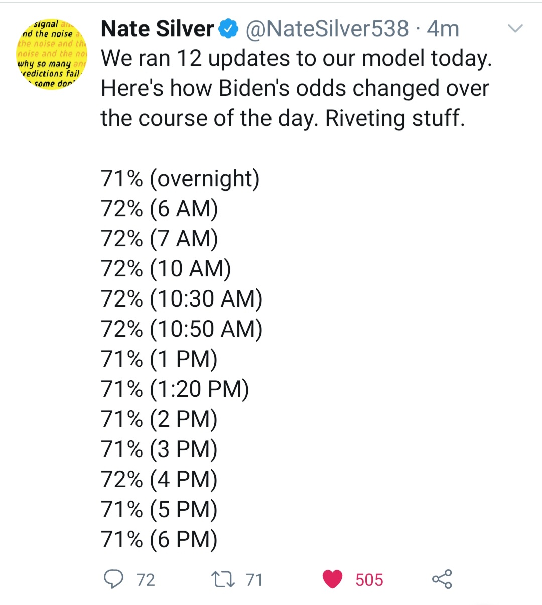Click the "72% (4 PM)" line

pos(159,480)
